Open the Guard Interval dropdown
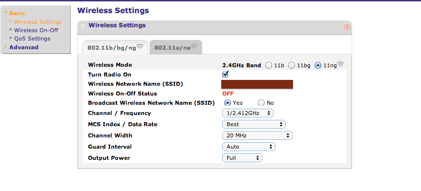This screenshot has width=421, height=191. tap(249, 147)
